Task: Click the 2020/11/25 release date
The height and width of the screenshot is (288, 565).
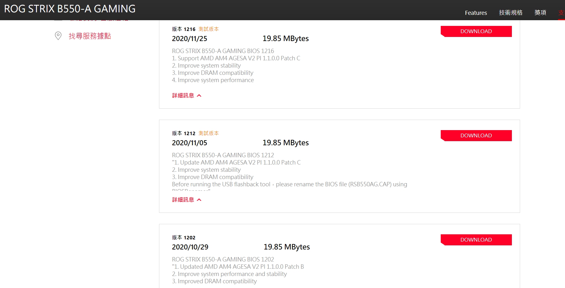Action: click(189, 39)
